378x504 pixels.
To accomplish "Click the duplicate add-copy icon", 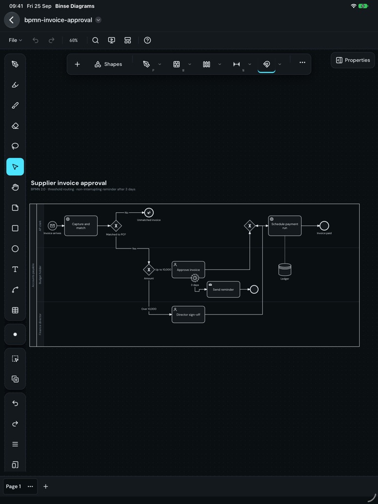I will click(15, 379).
